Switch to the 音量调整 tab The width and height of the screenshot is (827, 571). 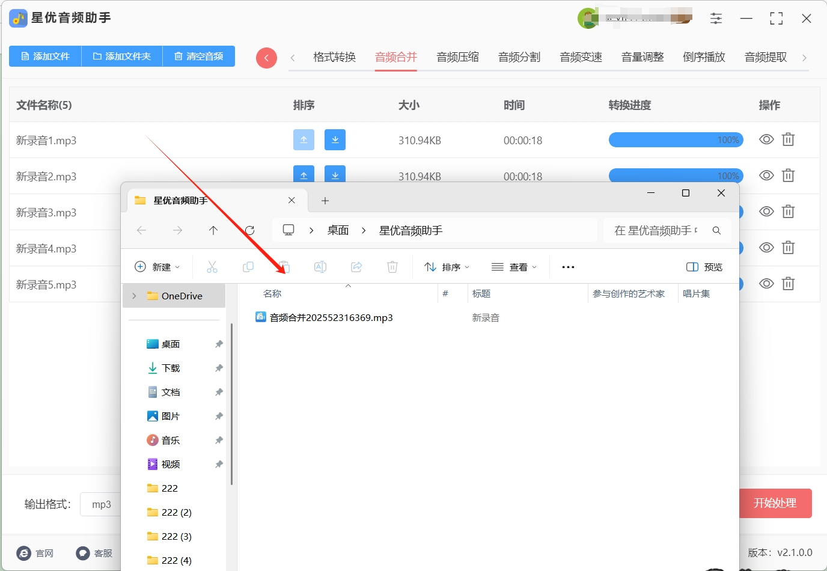point(642,57)
